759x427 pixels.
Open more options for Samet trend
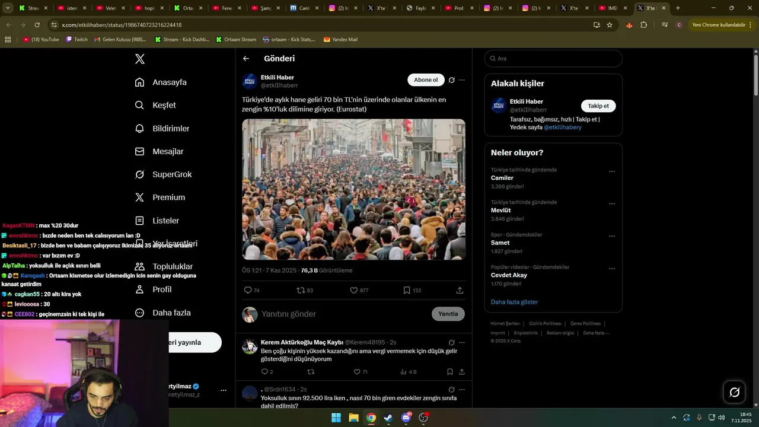[x=612, y=235]
